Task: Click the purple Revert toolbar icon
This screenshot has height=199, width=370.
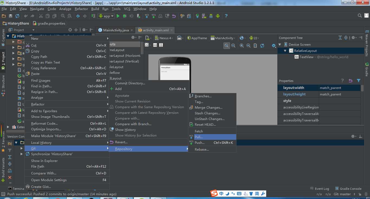Action: (x=174, y=16)
